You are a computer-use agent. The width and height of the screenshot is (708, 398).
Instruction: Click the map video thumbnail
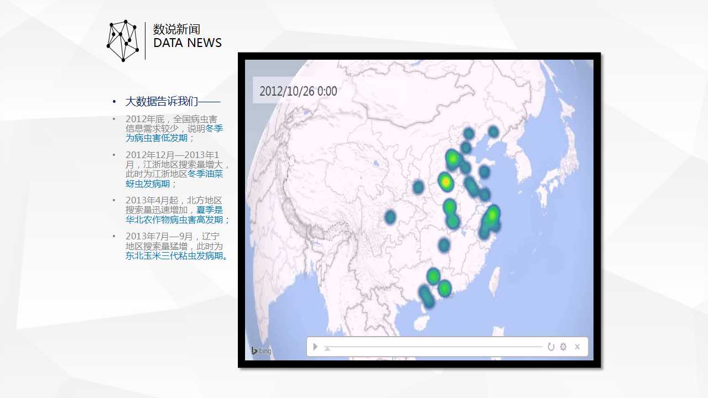coord(419,210)
